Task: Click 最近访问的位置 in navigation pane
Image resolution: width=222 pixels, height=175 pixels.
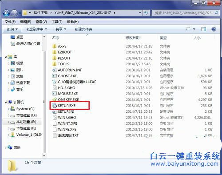Action: [28, 44]
